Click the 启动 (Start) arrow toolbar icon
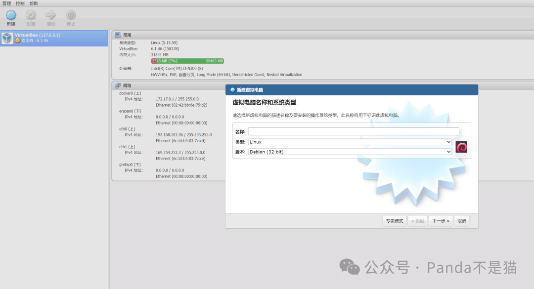The width and height of the screenshot is (534, 289). 51,15
